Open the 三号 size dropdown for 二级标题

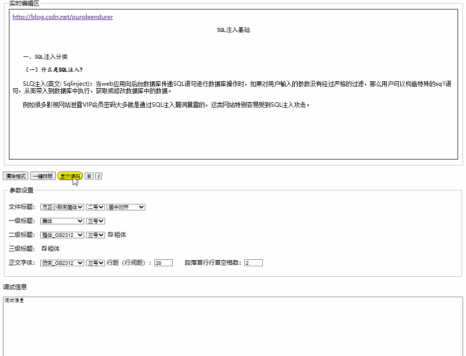95,234
